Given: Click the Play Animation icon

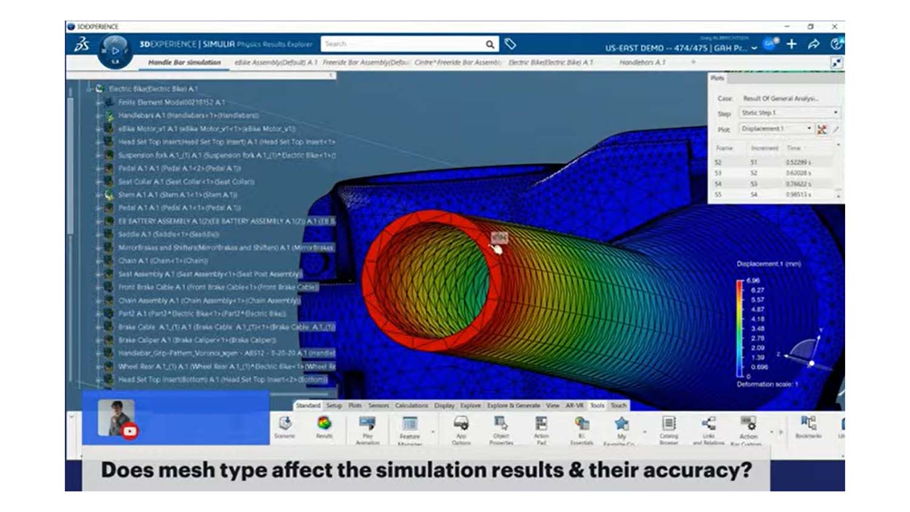Looking at the screenshot, I should [x=367, y=424].
